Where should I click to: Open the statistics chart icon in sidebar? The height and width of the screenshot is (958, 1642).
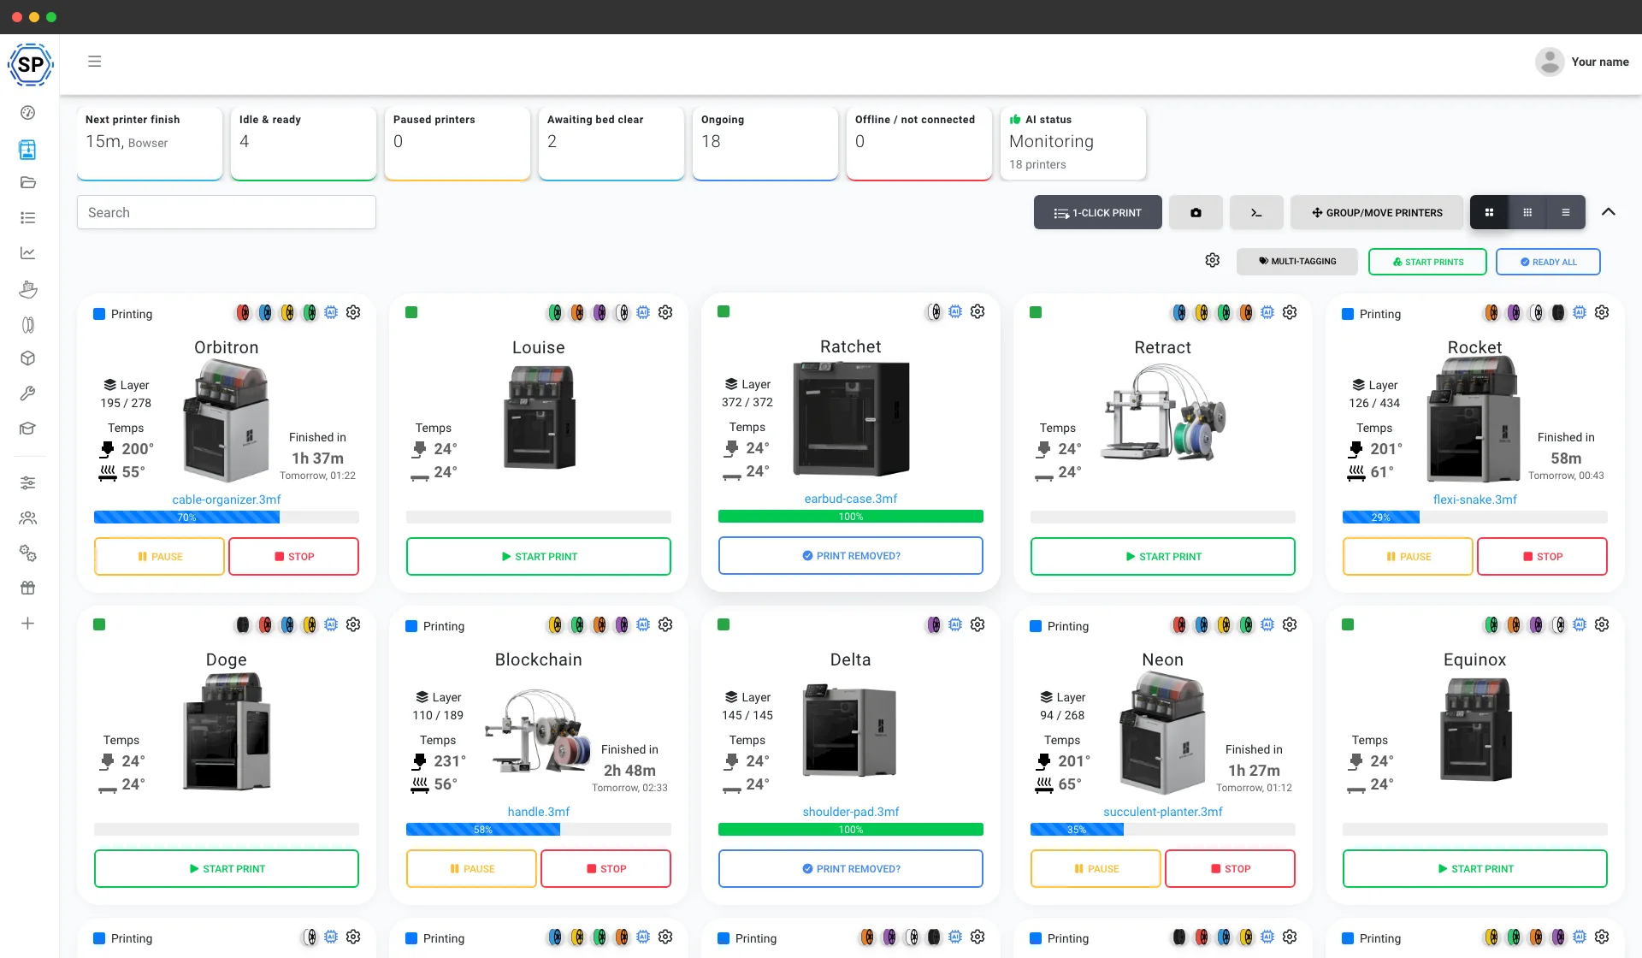(27, 253)
